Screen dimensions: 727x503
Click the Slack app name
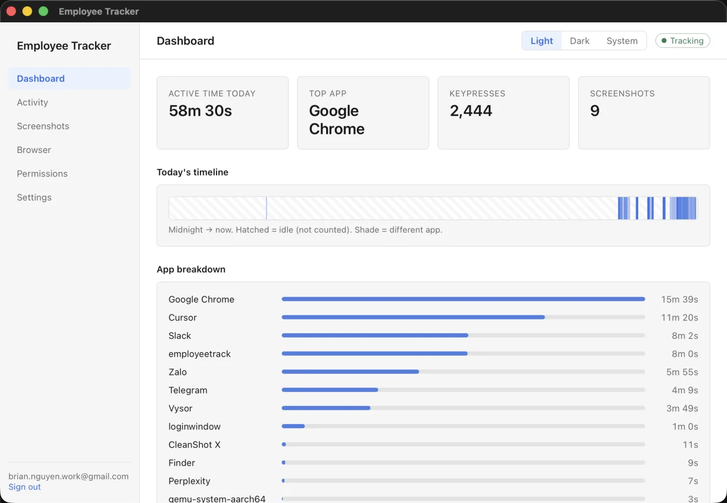coord(180,336)
